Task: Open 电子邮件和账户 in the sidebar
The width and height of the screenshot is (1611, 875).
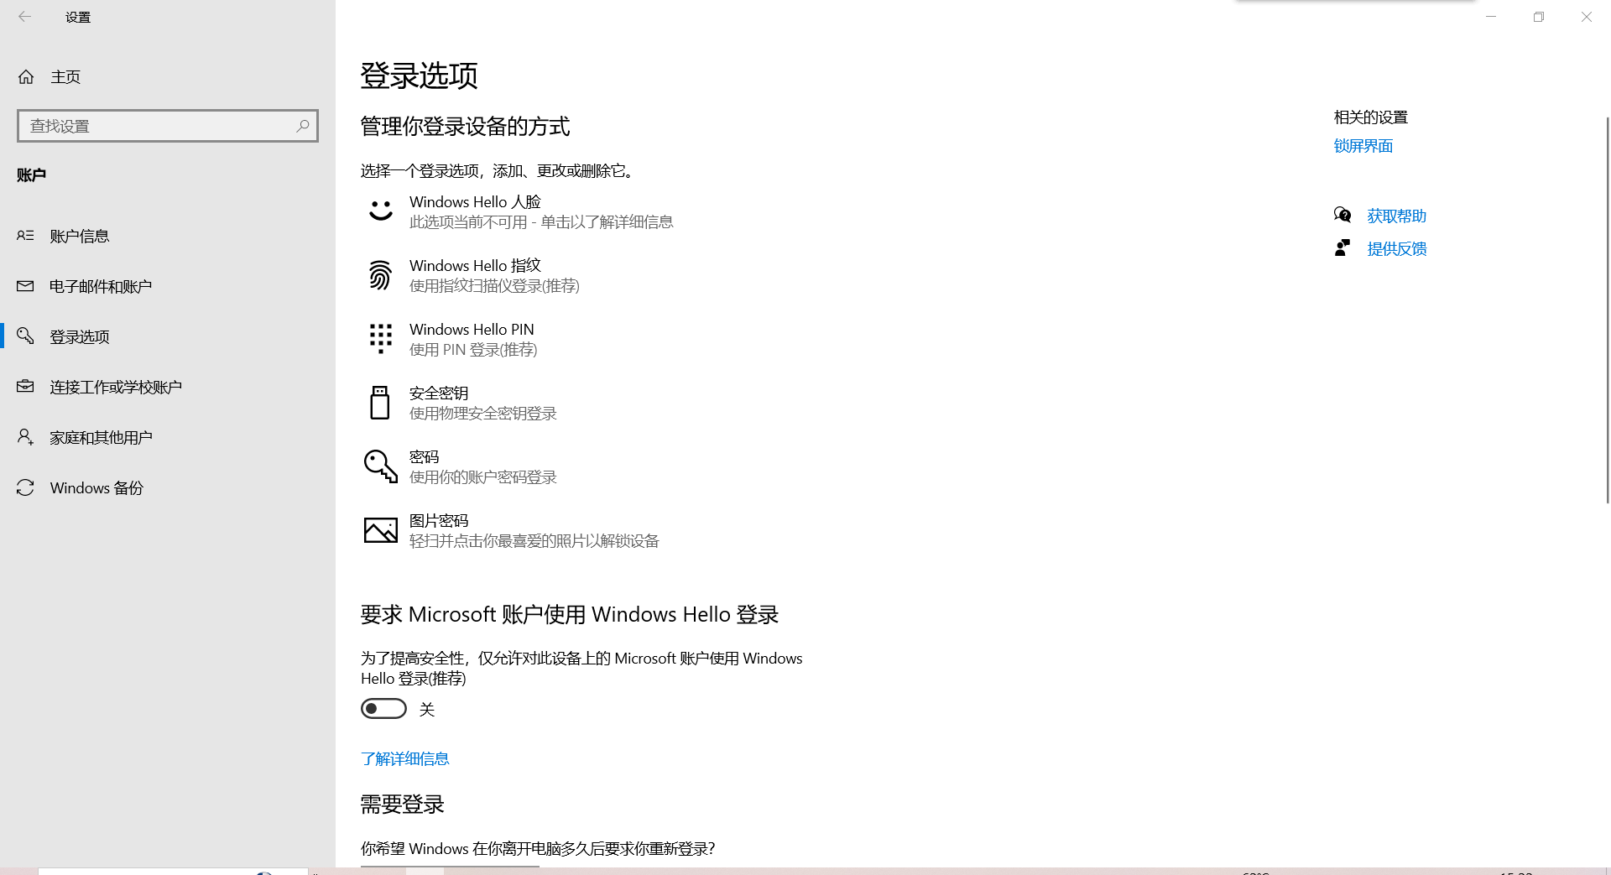Action: (x=168, y=286)
